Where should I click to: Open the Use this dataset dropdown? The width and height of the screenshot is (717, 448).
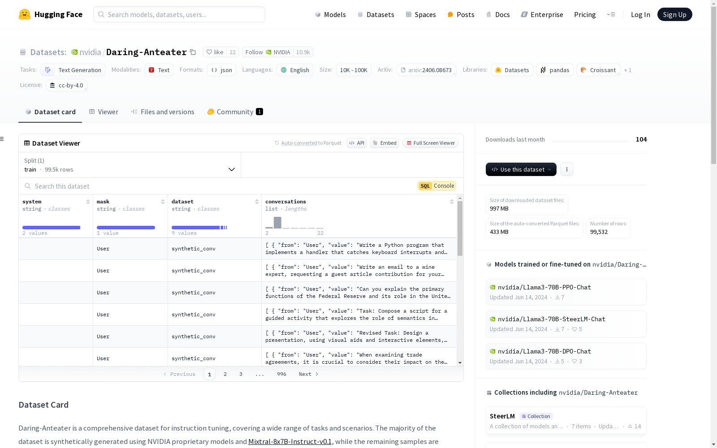click(521, 169)
